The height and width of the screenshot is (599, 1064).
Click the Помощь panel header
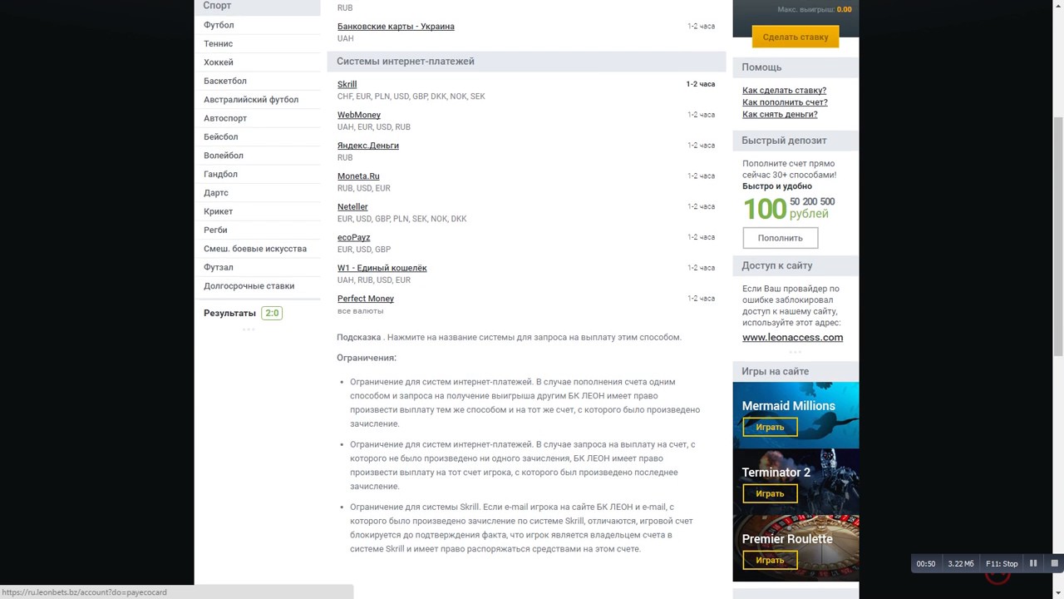pyautogui.click(x=796, y=67)
